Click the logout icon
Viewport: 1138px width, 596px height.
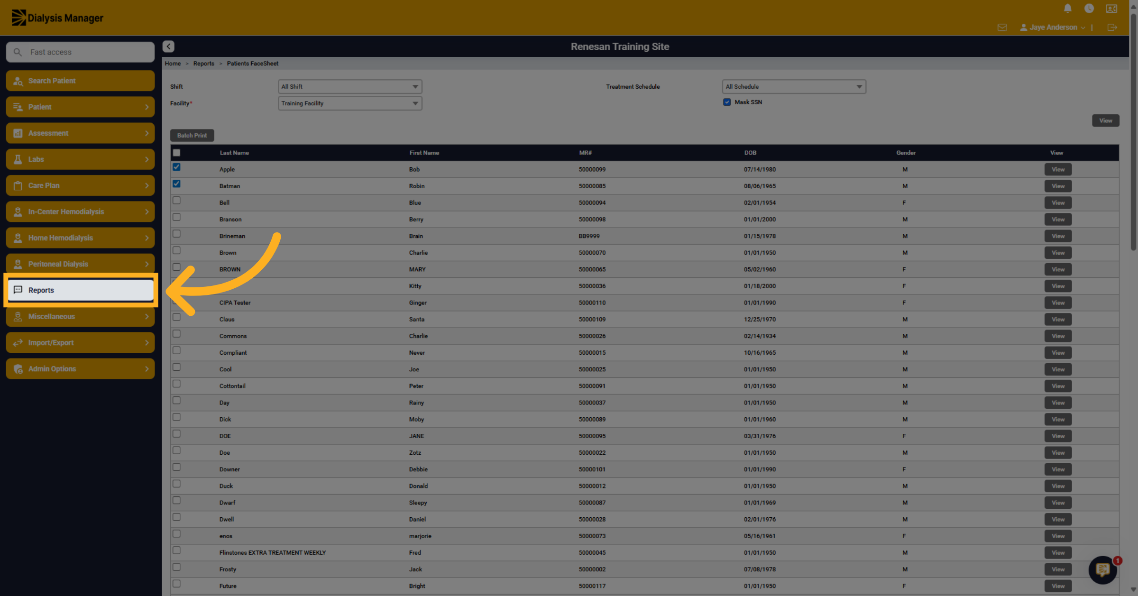pyautogui.click(x=1112, y=28)
